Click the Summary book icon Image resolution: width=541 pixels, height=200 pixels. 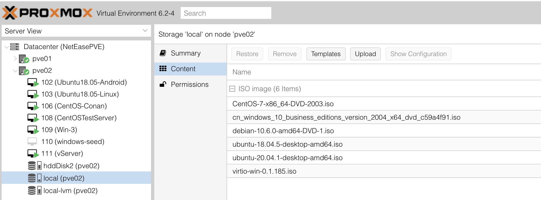tap(163, 53)
